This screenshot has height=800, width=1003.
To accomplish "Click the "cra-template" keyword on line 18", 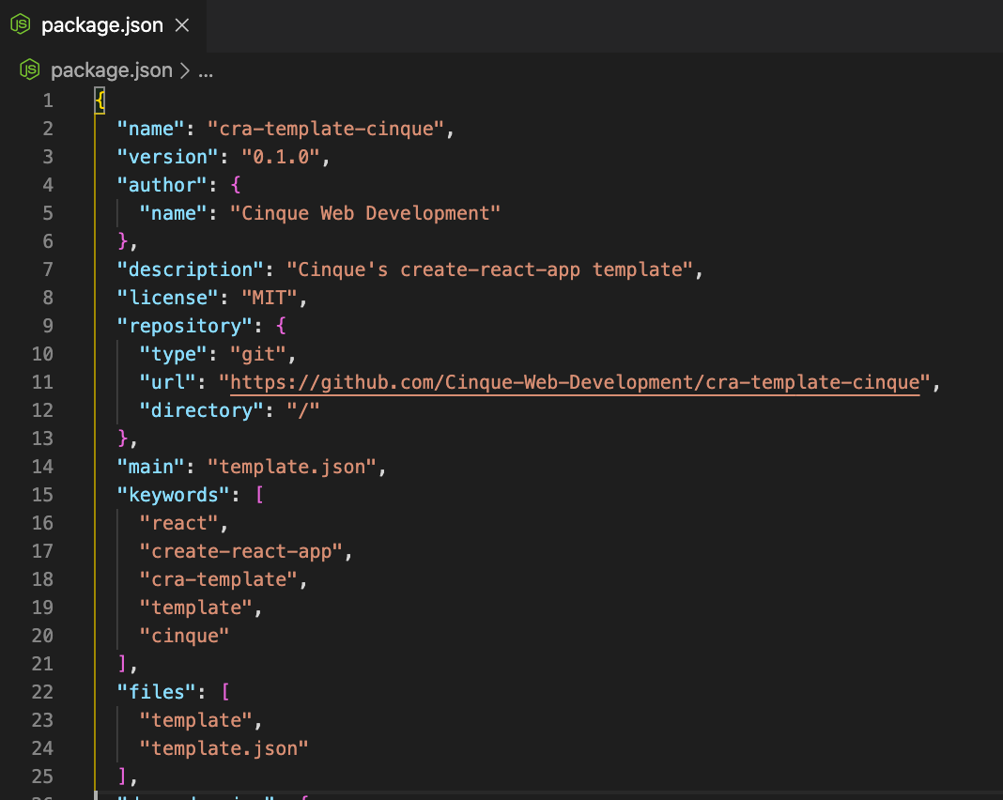I will click(x=219, y=578).
